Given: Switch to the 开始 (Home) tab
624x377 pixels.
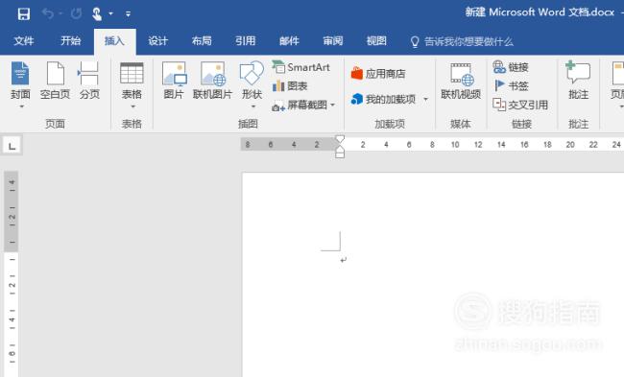Looking at the screenshot, I should [x=71, y=41].
